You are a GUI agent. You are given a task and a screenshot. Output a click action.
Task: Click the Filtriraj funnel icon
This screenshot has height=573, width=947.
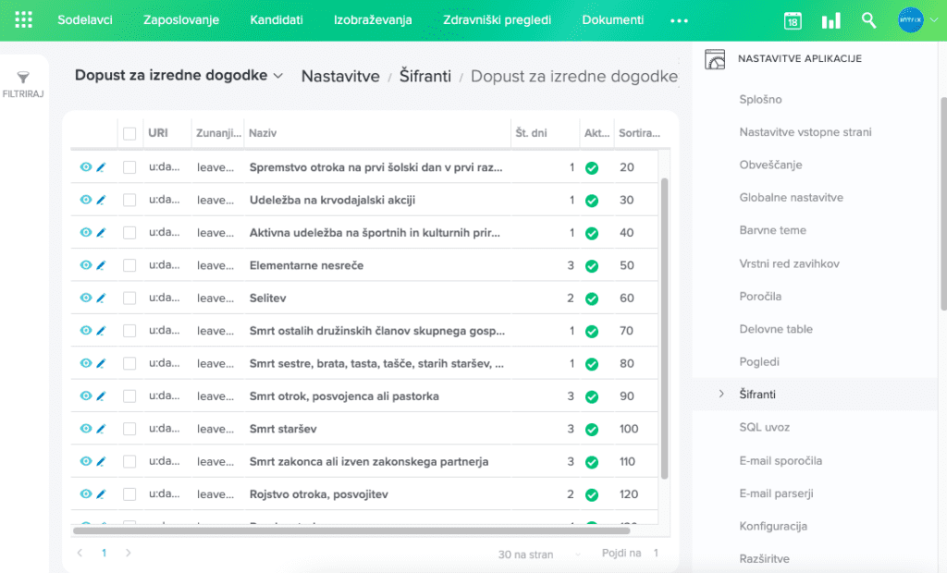[x=23, y=79]
